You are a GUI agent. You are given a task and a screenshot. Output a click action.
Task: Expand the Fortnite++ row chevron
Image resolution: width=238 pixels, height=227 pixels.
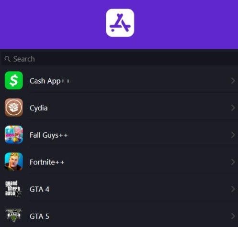(x=233, y=162)
